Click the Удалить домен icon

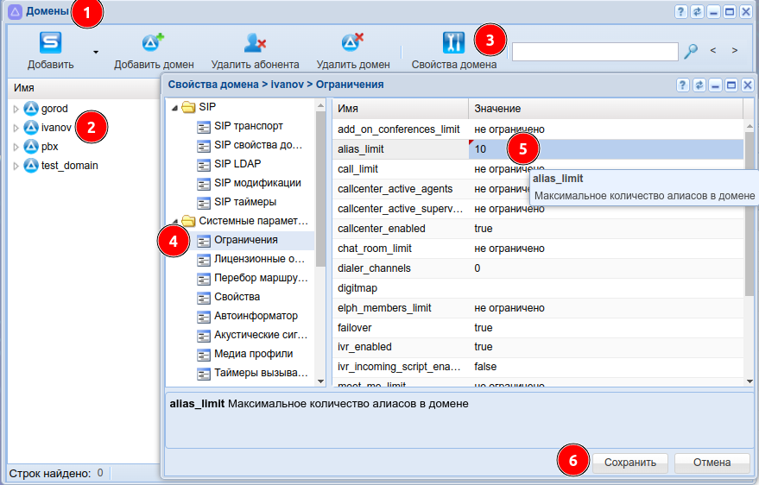[352, 43]
